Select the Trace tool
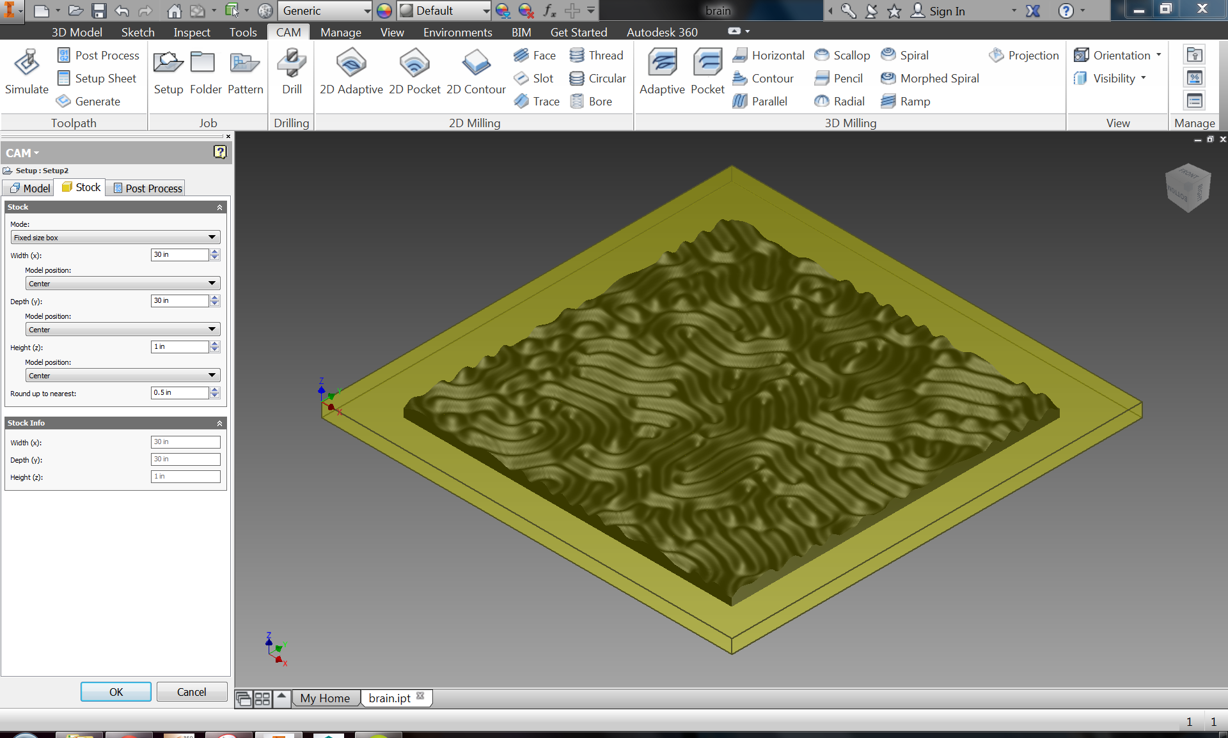This screenshot has width=1228, height=738. tap(537, 102)
